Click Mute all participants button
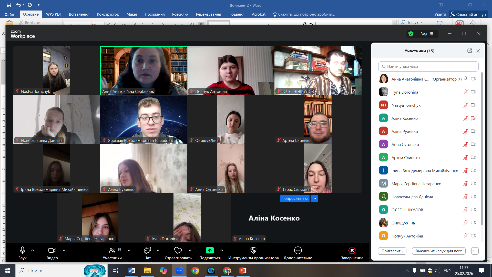This screenshot has height=277, width=492. 438,251
